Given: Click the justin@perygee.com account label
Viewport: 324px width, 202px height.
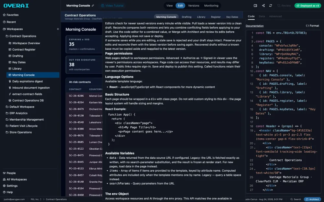Looking at the screenshot, I should [14, 199].
